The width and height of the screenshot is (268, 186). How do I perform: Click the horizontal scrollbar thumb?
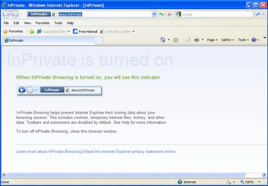click(126, 175)
